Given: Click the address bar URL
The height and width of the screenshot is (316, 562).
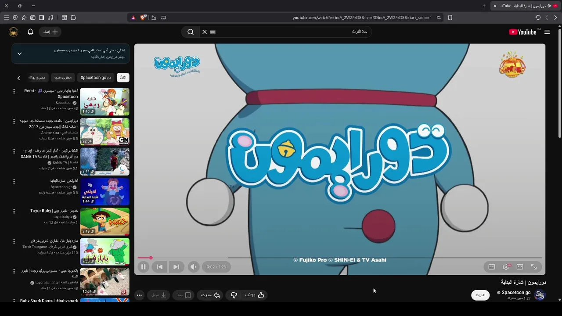Looking at the screenshot, I should [362, 18].
